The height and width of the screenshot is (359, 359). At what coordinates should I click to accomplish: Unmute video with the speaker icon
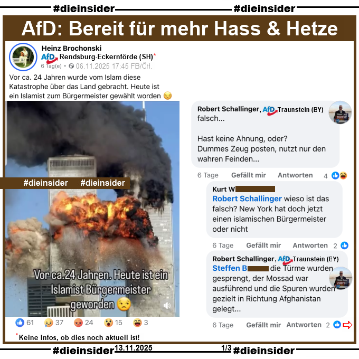pyautogui.click(x=167, y=306)
